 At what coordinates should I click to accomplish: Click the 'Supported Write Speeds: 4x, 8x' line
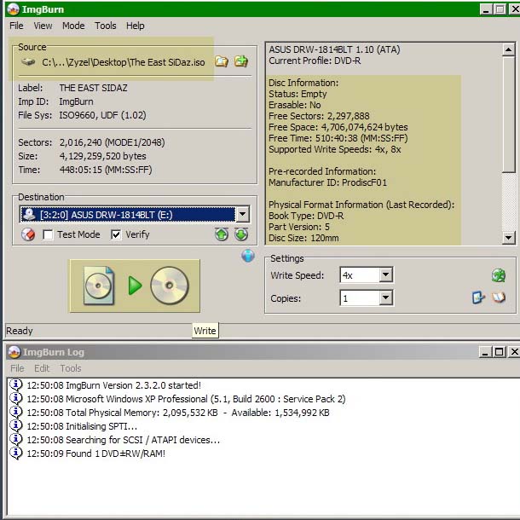click(x=335, y=149)
